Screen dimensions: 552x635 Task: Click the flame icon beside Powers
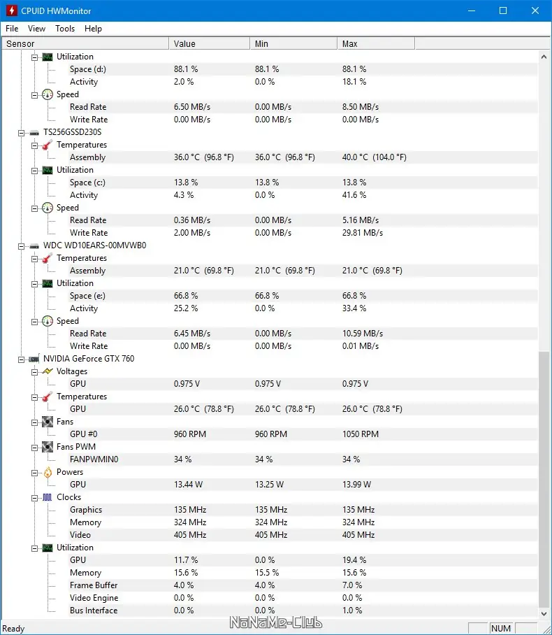pyautogui.click(x=47, y=472)
